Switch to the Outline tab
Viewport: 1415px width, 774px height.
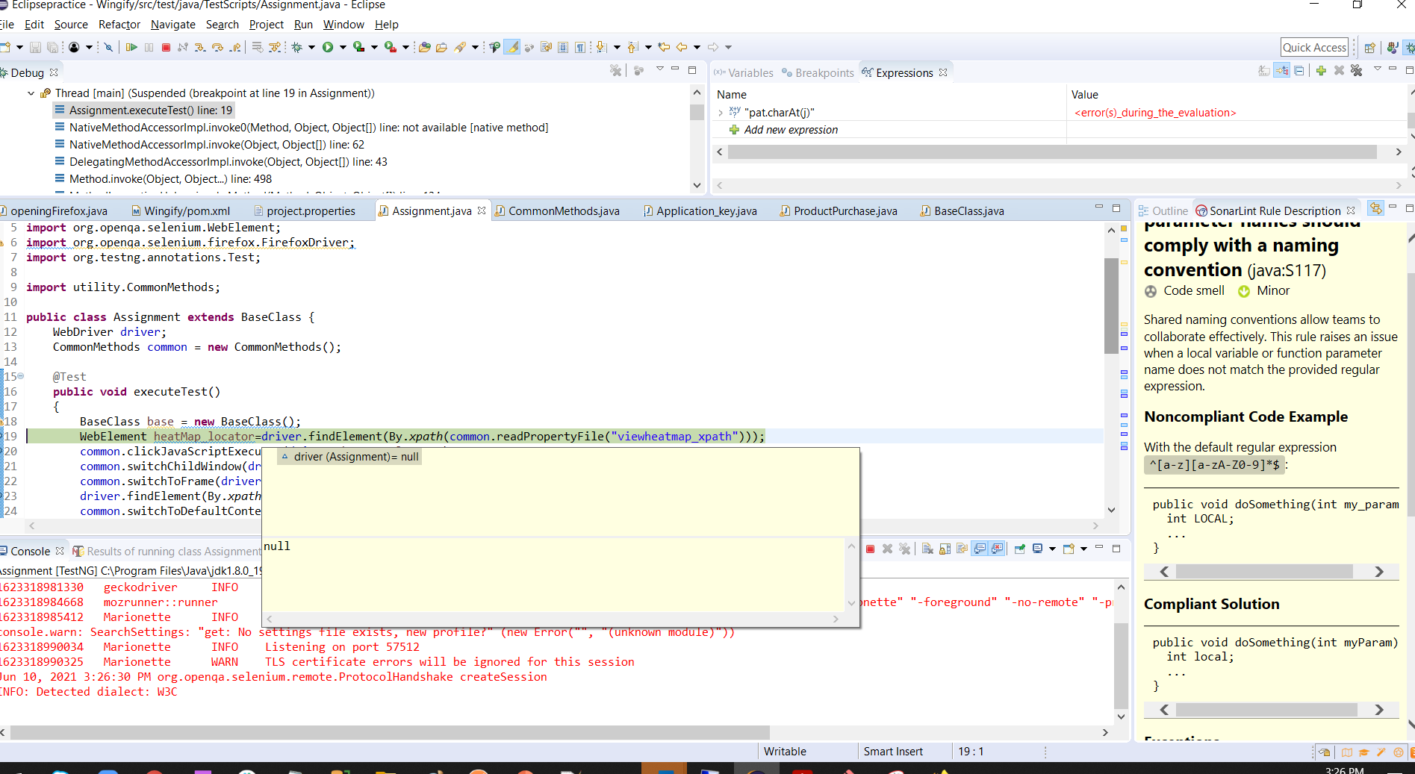[1163, 211]
